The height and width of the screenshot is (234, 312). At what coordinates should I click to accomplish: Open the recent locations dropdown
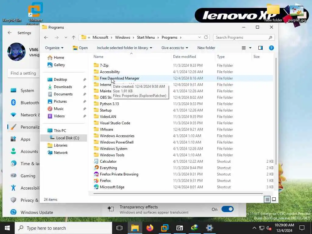[x=66, y=37]
